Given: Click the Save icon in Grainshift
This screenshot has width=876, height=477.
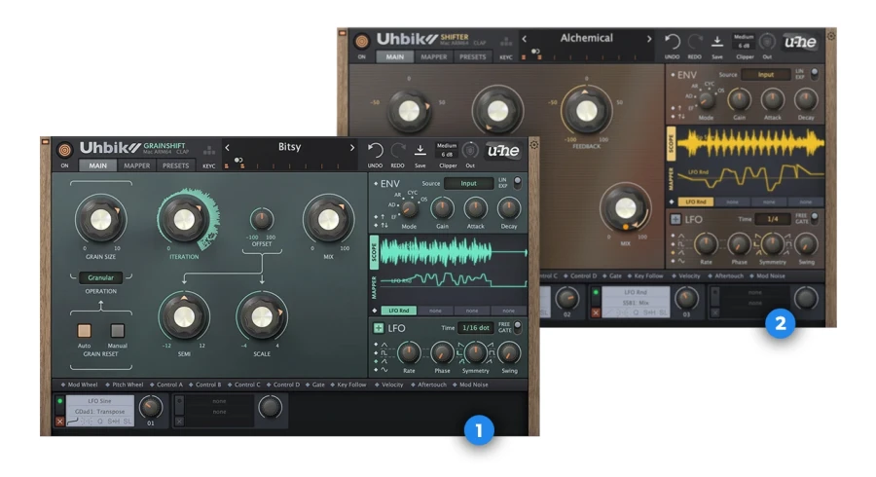Looking at the screenshot, I should point(420,150).
